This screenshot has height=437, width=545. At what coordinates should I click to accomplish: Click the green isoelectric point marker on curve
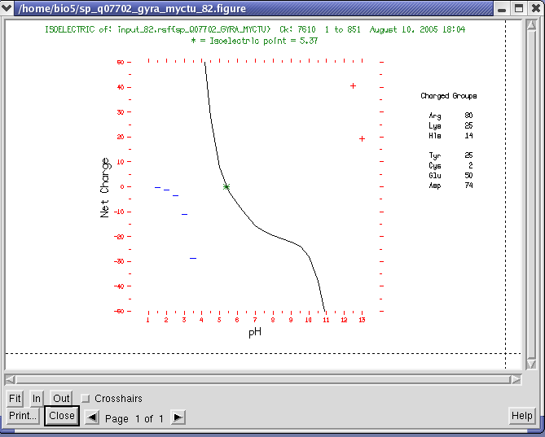[x=226, y=186]
